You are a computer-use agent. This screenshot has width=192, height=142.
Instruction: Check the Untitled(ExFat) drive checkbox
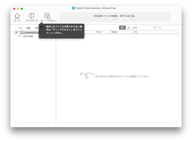pyautogui.click(x=19, y=33)
